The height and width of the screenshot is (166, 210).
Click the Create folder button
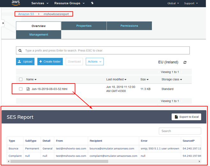[x=50, y=62]
